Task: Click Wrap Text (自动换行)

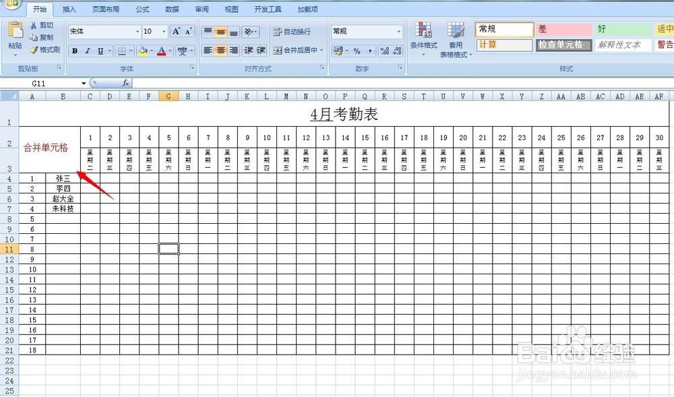Action: pos(292,32)
